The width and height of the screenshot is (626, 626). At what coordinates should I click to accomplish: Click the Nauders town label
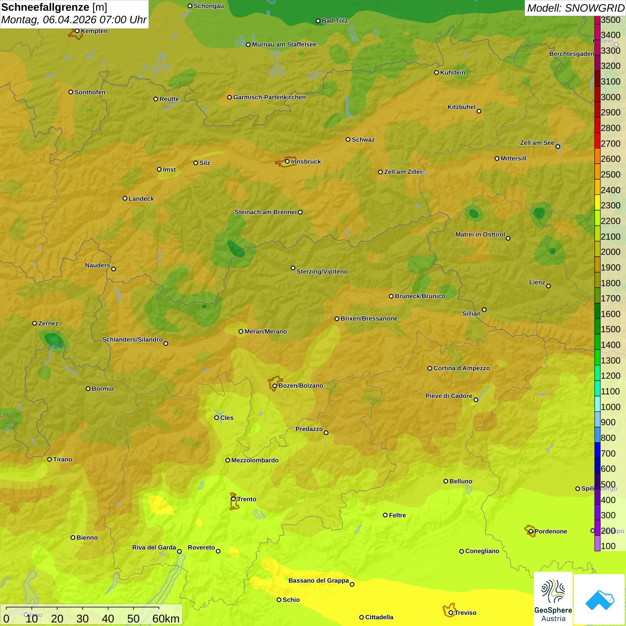[x=97, y=265]
